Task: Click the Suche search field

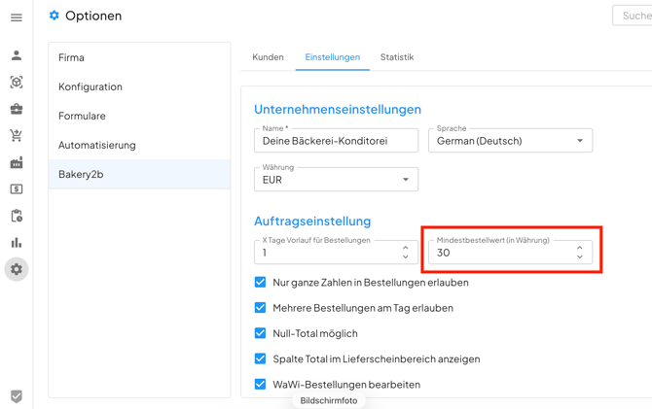Action: [x=632, y=16]
